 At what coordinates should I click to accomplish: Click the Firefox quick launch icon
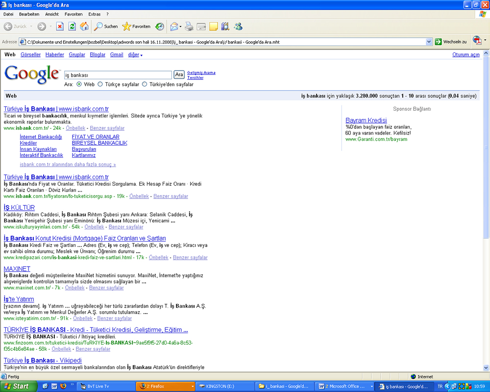[63, 387]
